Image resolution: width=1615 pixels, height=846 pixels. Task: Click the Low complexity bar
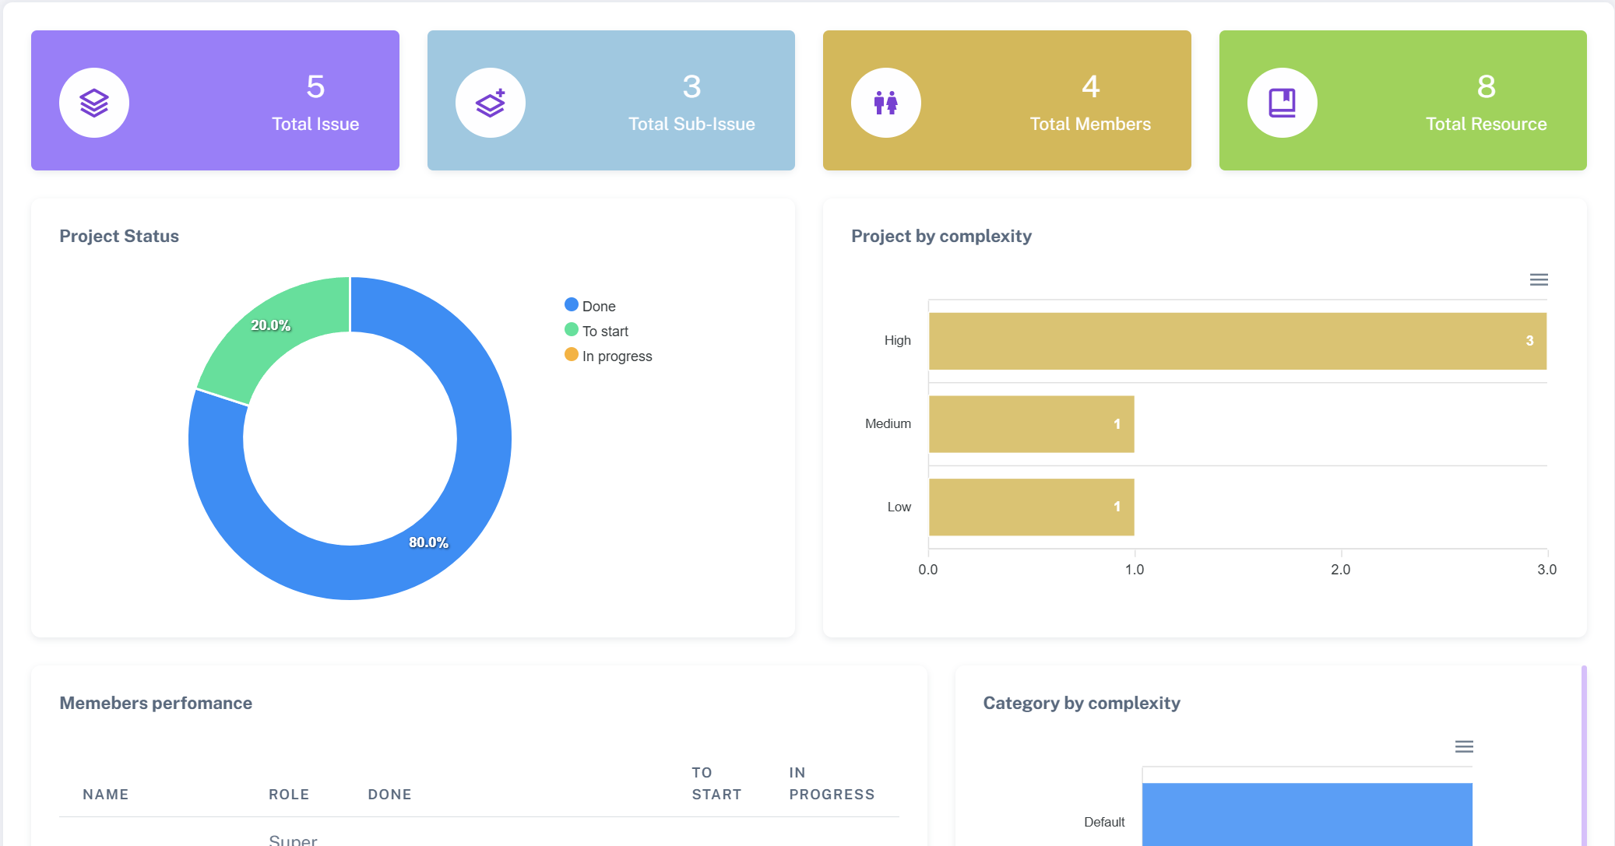(x=1031, y=507)
